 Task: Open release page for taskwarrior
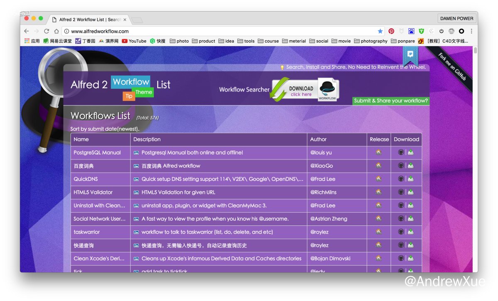click(378, 232)
